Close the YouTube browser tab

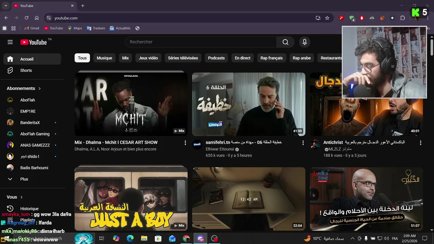tap(72, 6)
